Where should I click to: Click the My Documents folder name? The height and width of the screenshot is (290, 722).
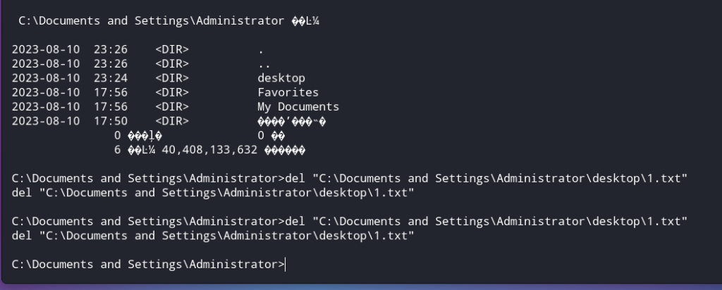coord(298,106)
